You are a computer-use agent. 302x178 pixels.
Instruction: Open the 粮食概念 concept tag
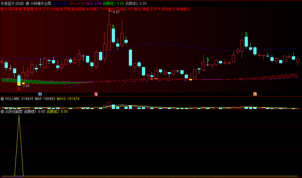[x=183, y=9]
